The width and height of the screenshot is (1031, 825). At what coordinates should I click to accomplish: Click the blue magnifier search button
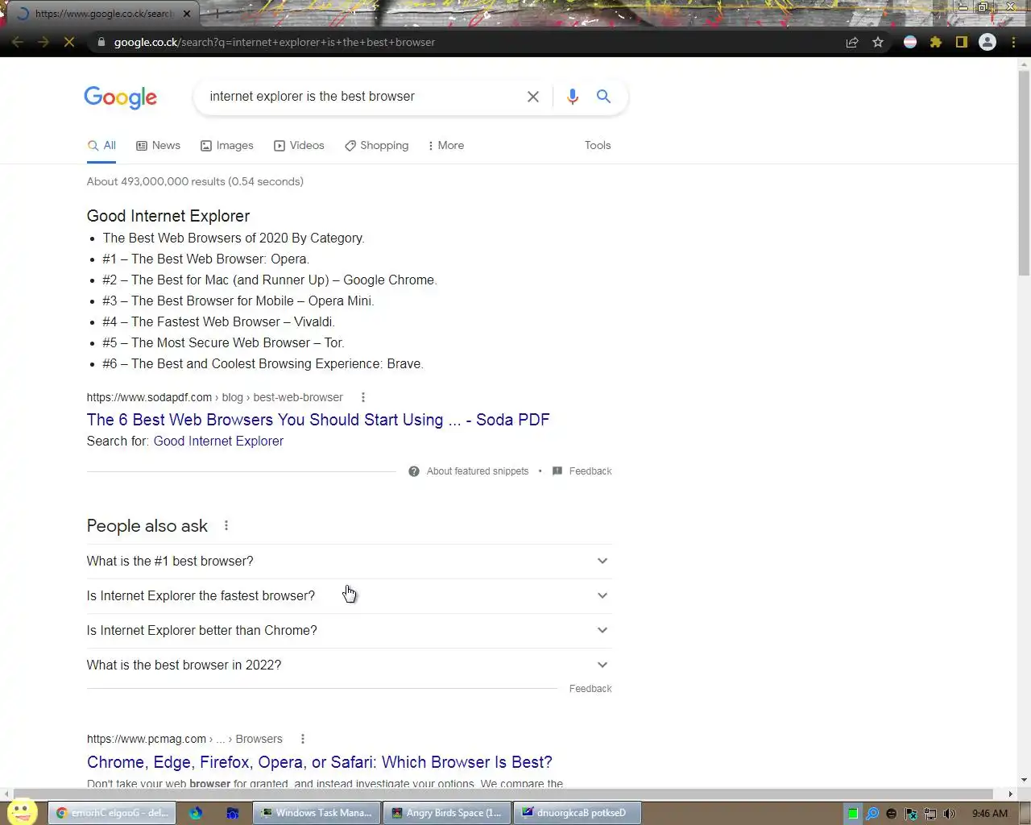[603, 97]
